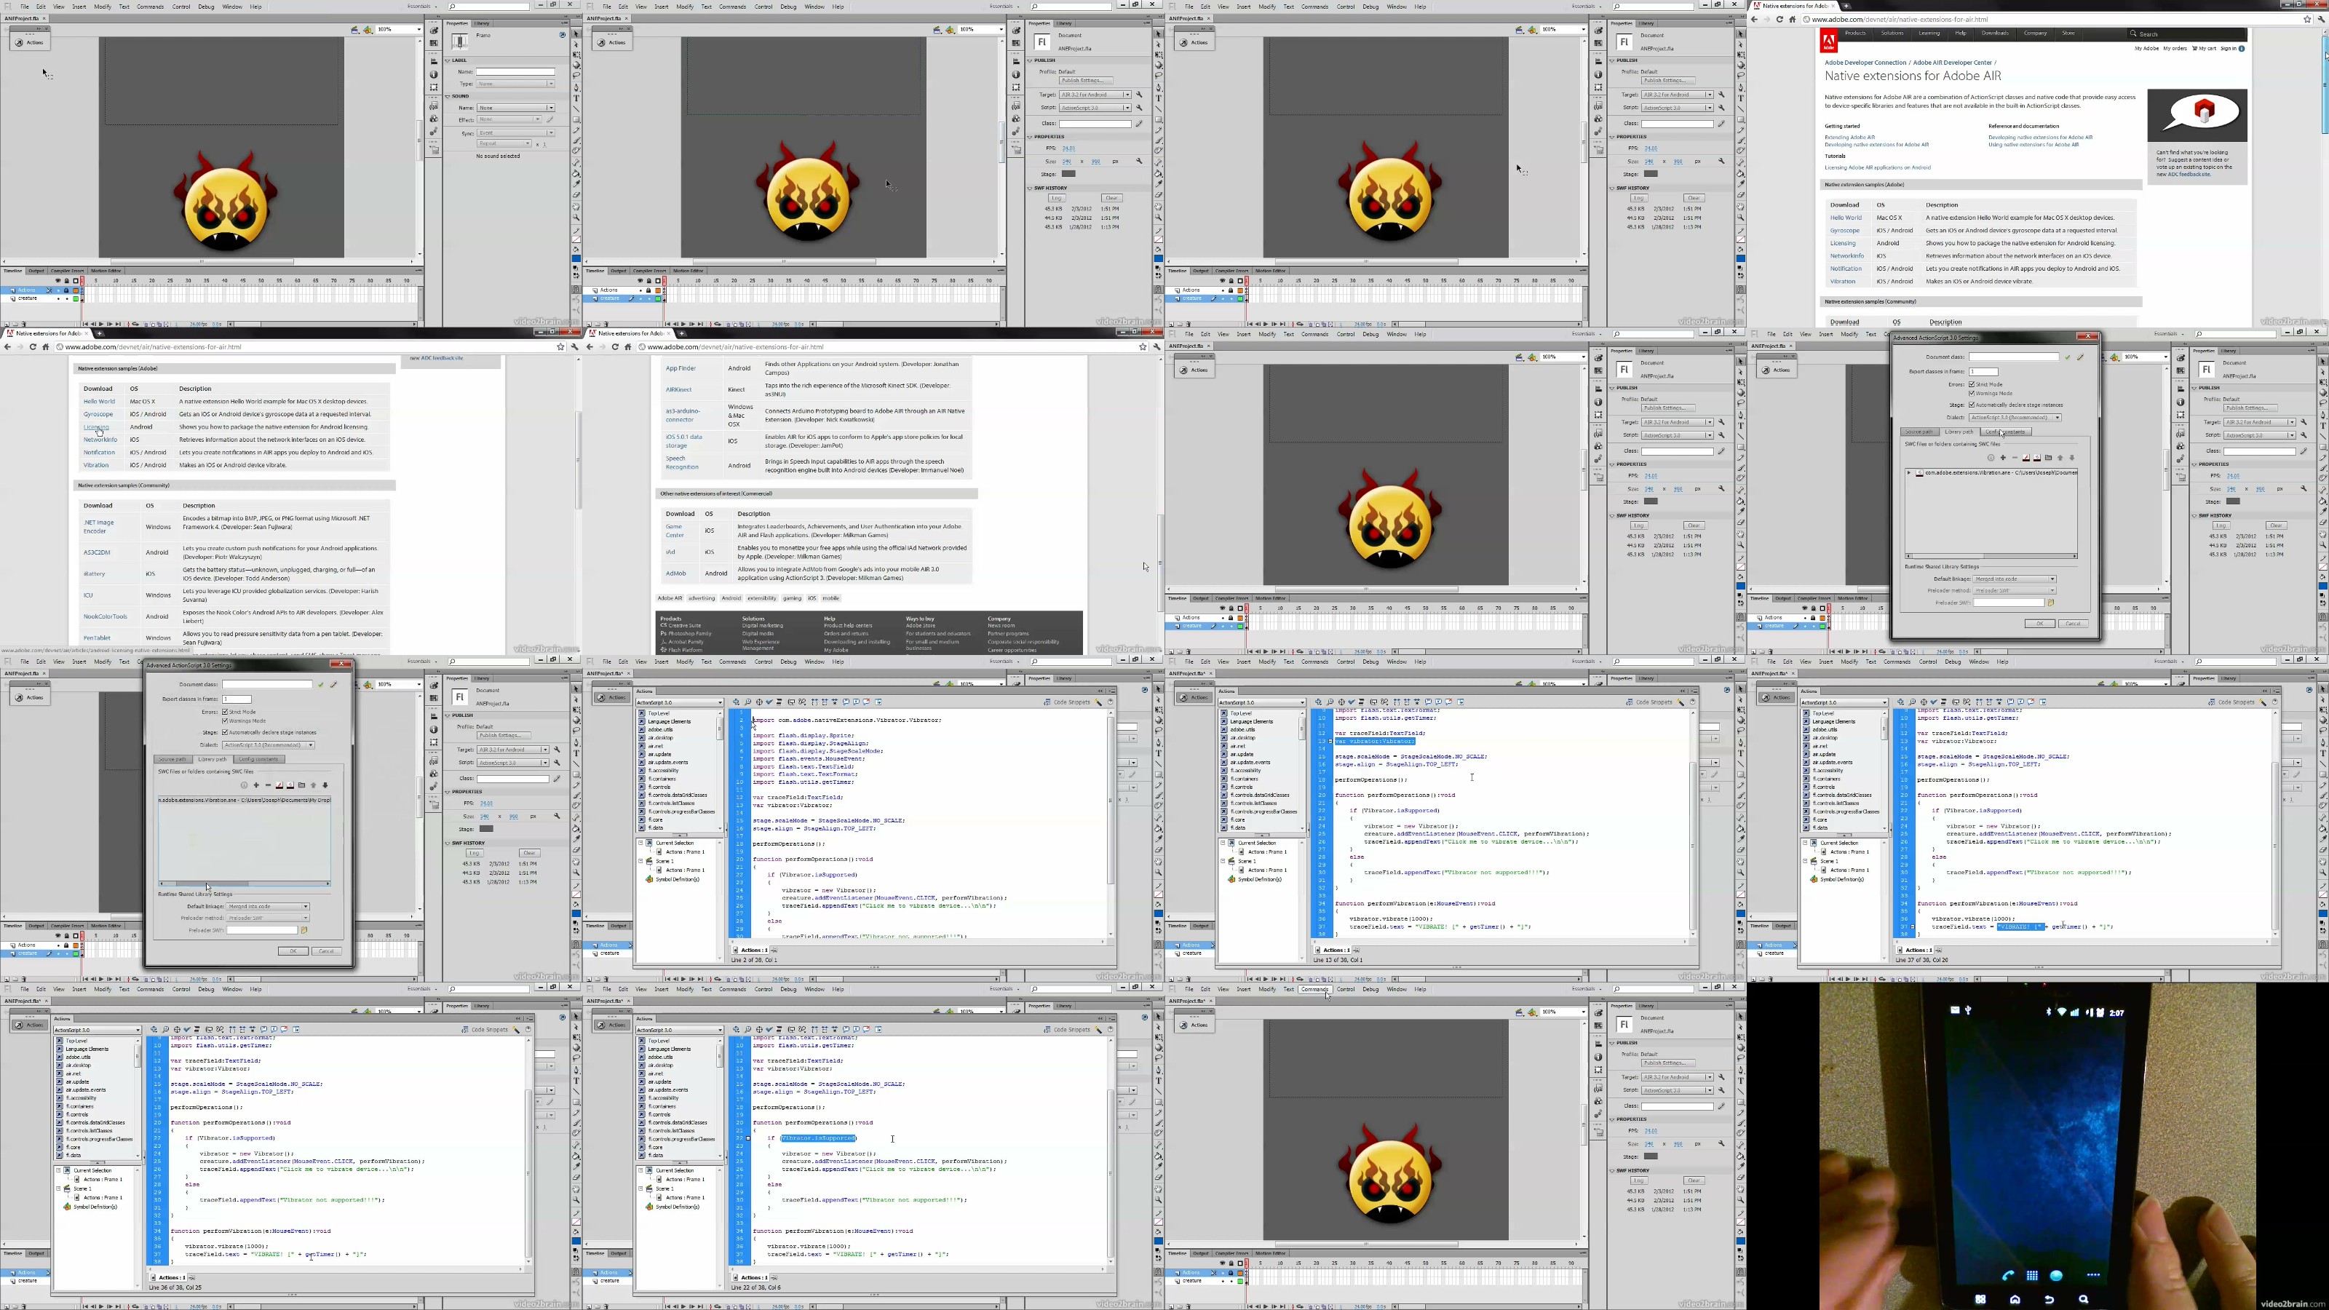Uncheck Strict Mode in the right-side ActionScript dialog

tap(1972, 384)
